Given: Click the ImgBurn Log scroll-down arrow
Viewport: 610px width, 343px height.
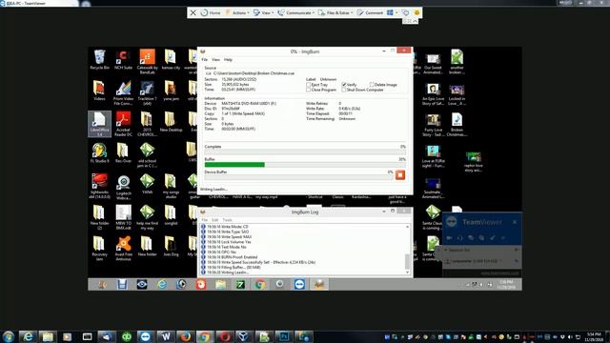Looking at the screenshot, I should tap(407, 272).
